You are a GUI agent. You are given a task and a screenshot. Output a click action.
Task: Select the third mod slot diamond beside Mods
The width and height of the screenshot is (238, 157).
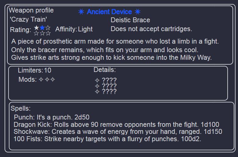coord(53,79)
